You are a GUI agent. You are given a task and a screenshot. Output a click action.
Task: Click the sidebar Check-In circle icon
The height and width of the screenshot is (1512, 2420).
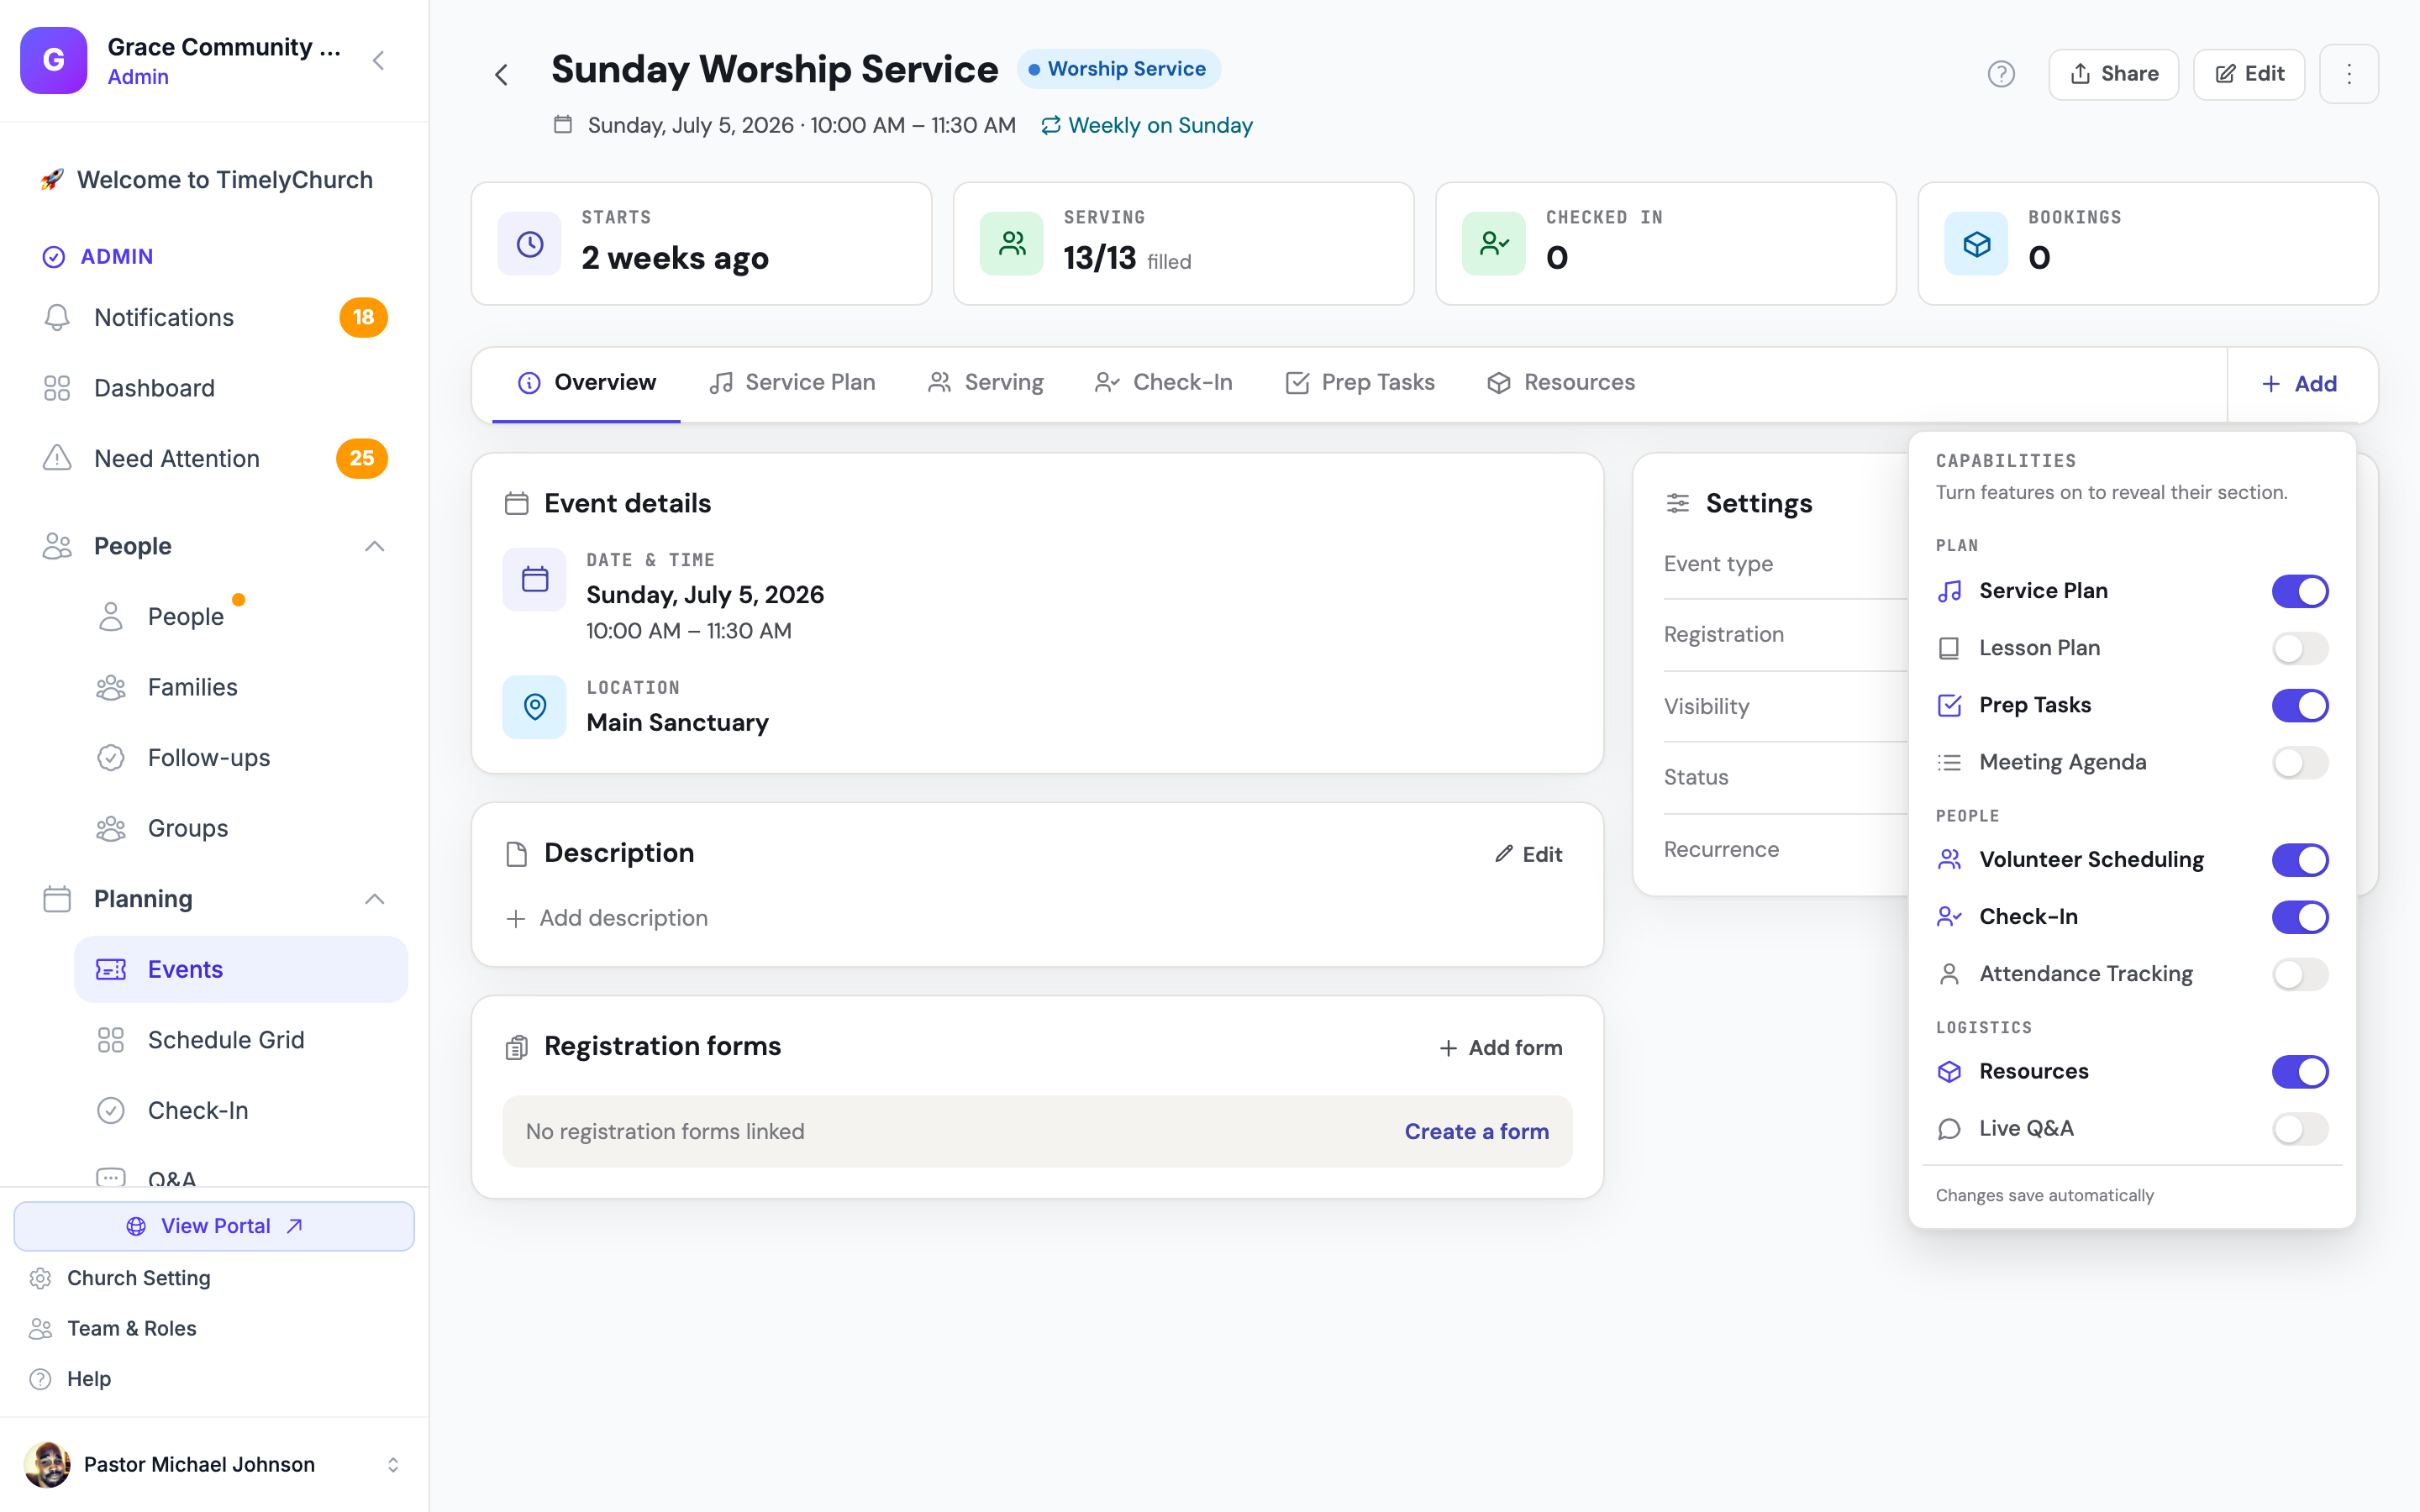[111, 1110]
